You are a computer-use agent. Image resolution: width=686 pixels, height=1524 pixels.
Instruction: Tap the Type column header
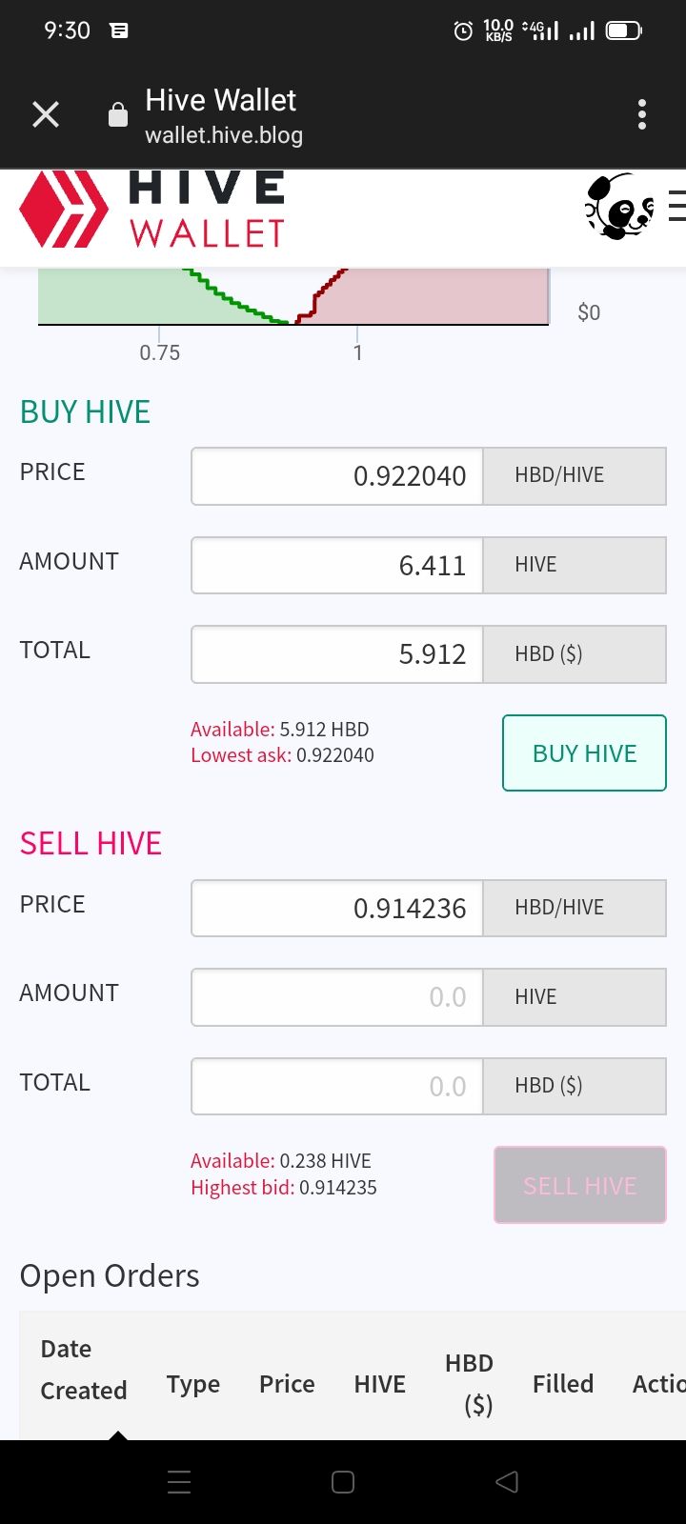click(x=193, y=1385)
